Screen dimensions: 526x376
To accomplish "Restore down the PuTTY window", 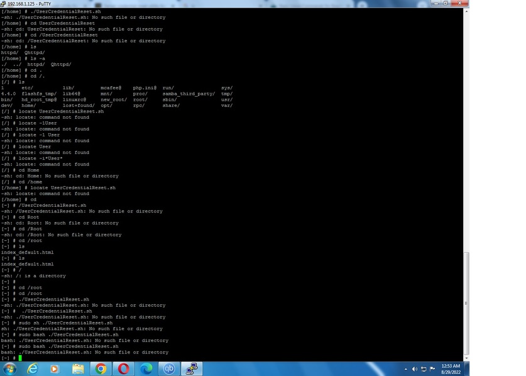I will click(x=446, y=3).
